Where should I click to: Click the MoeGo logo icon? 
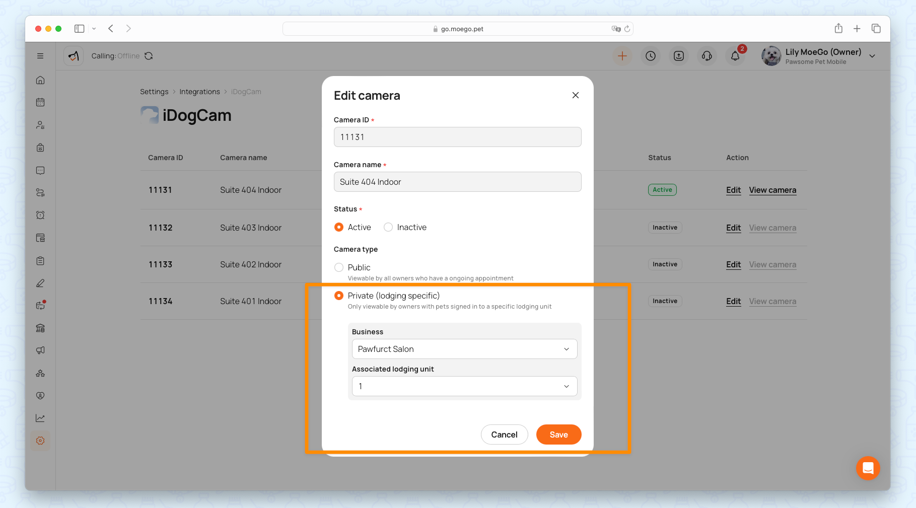[x=74, y=56]
